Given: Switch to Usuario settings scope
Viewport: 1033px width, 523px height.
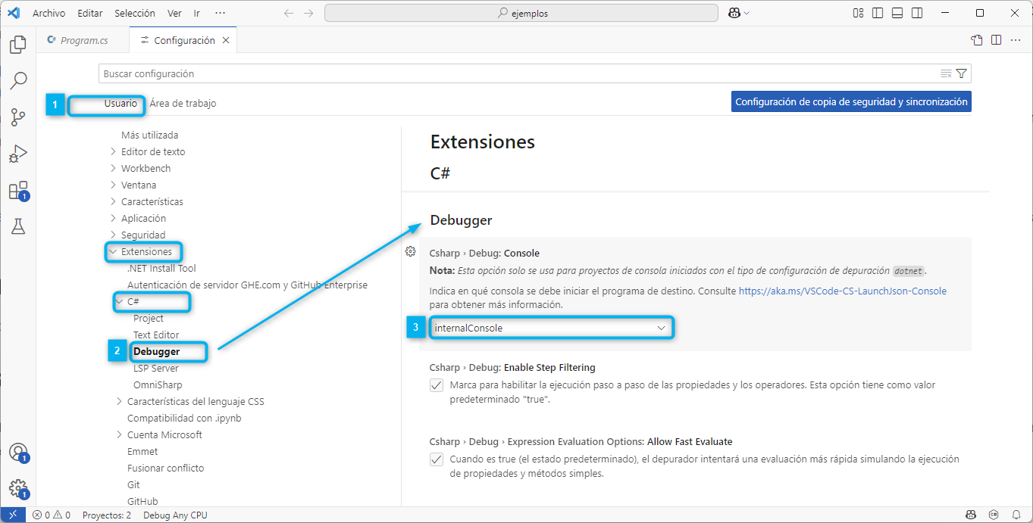Looking at the screenshot, I should pos(121,103).
